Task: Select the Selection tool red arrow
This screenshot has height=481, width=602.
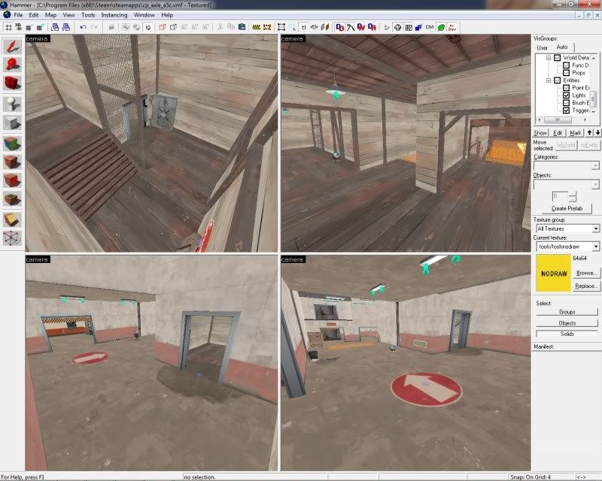Action: point(12,47)
